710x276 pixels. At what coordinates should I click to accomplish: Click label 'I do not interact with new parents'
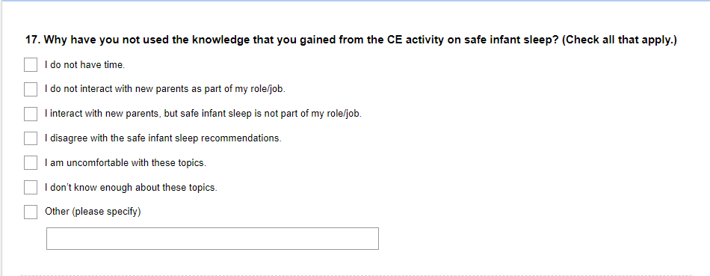click(165, 89)
